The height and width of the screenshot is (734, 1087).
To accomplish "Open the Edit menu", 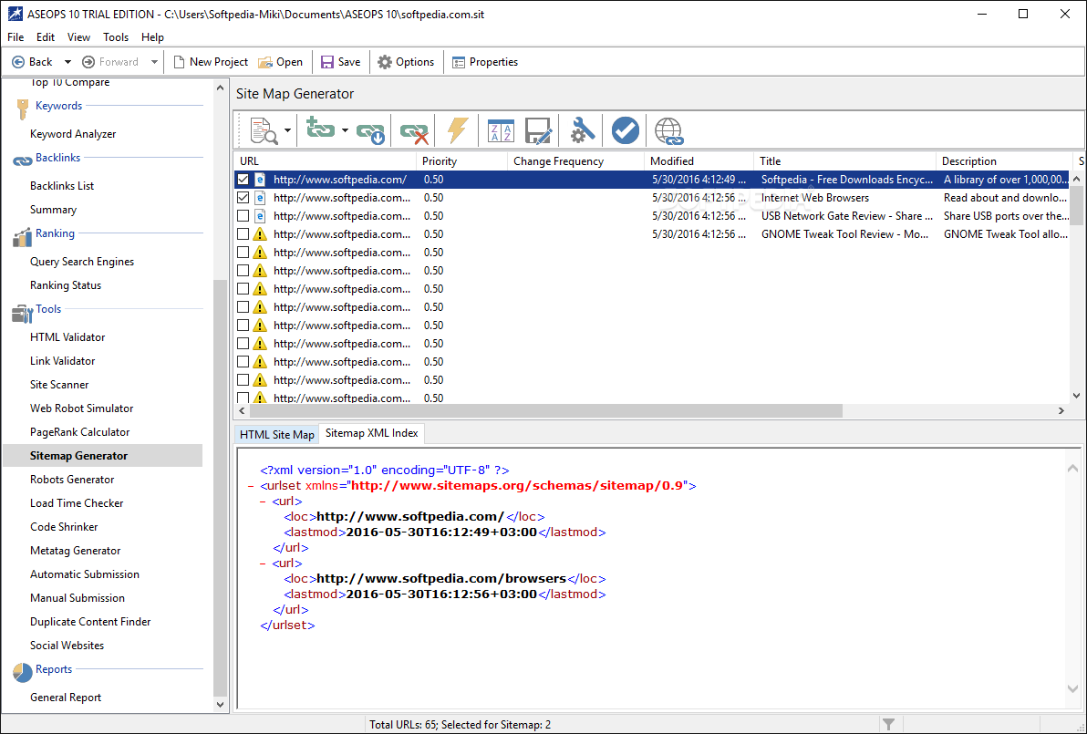I will click(x=46, y=36).
